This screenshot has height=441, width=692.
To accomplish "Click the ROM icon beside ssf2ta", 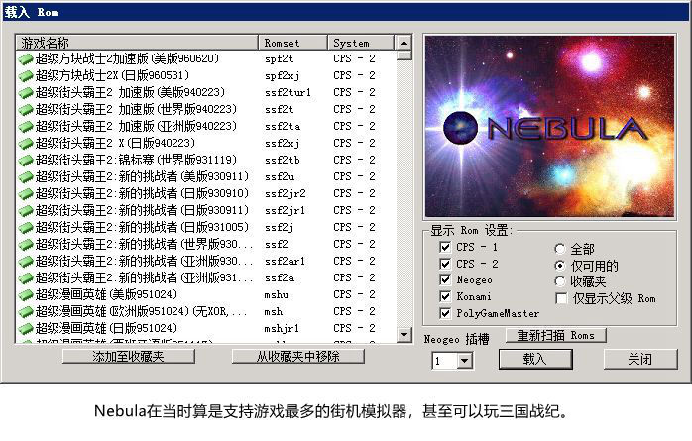I will coord(26,126).
